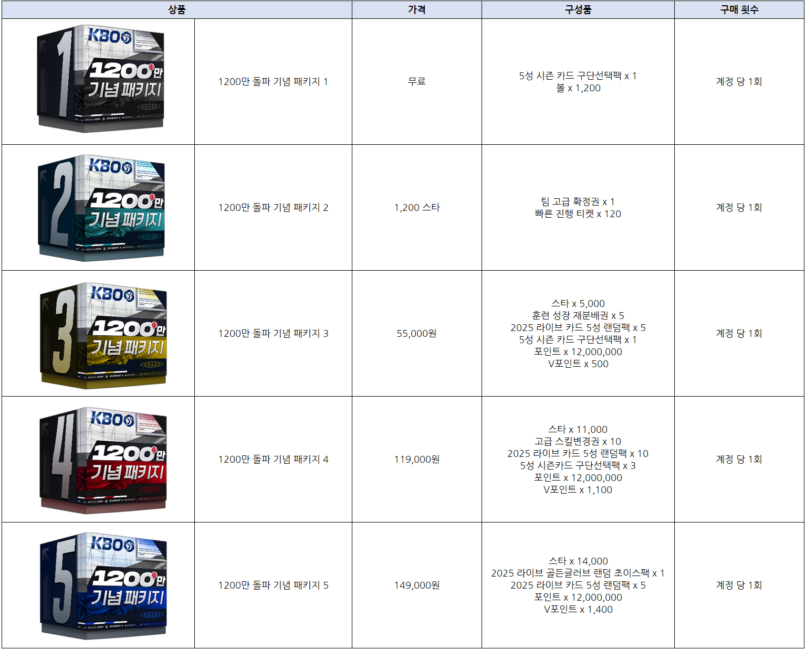The height and width of the screenshot is (650, 806).
Task: Click '2025 라이브 카드 5성 랜덤팩 x 10' text
Action: point(578,454)
